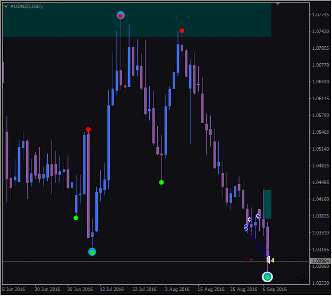Click the 20 Jun 2016 date label

coord(47,289)
